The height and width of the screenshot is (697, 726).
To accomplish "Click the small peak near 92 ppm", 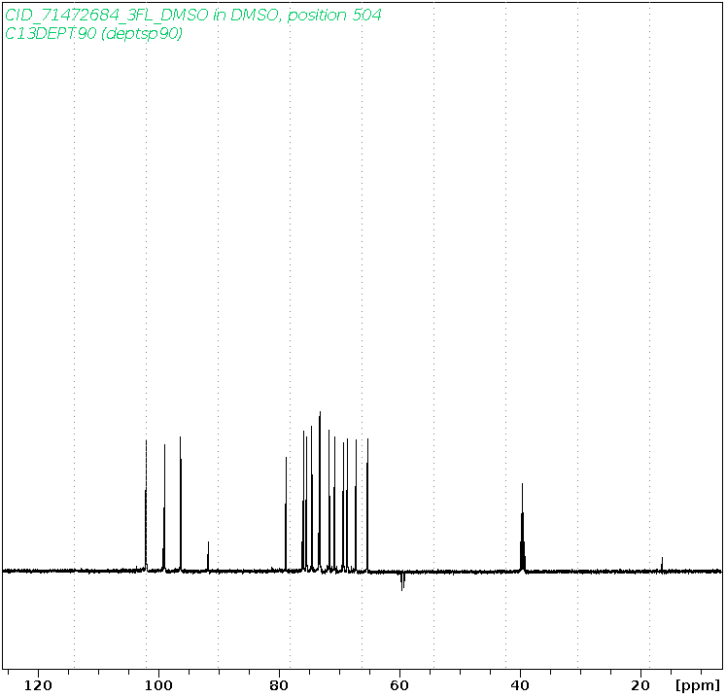I will tap(208, 556).
